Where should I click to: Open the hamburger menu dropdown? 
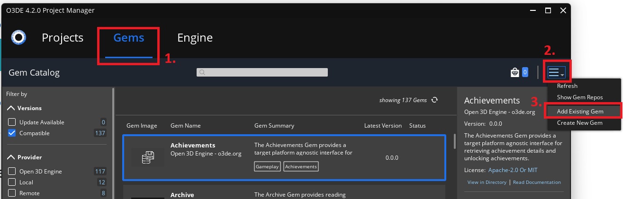pyautogui.click(x=557, y=72)
